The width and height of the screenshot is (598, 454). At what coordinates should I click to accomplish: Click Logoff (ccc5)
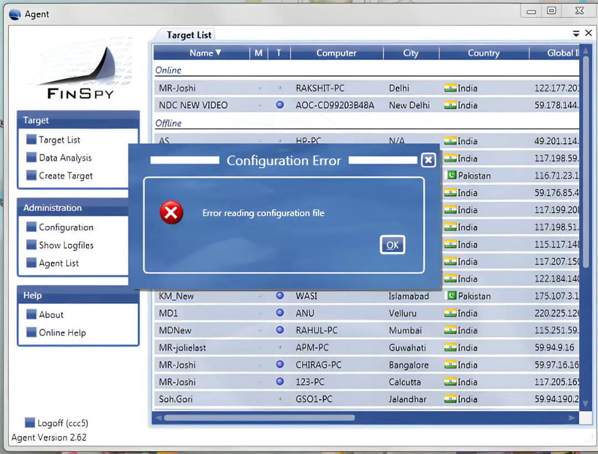[63, 423]
